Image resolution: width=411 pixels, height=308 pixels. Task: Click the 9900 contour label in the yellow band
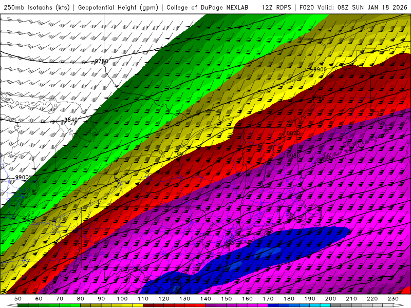[x=320, y=69]
